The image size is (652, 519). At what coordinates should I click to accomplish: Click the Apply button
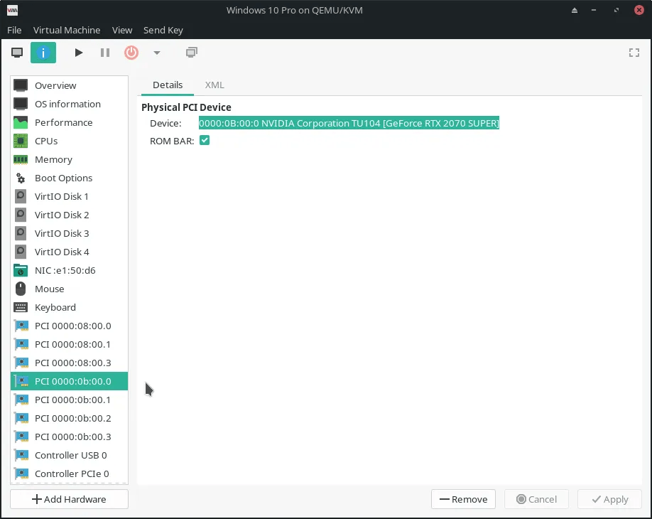(x=609, y=499)
